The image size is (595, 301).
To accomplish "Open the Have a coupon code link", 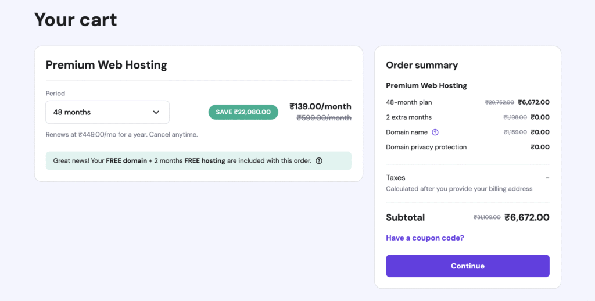I will pyautogui.click(x=425, y=238).
